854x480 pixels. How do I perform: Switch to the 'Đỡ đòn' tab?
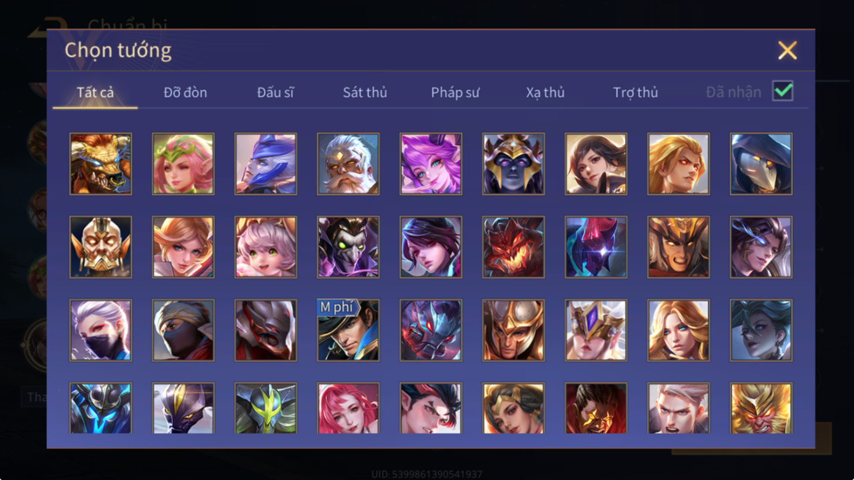(x=185, y=92)
